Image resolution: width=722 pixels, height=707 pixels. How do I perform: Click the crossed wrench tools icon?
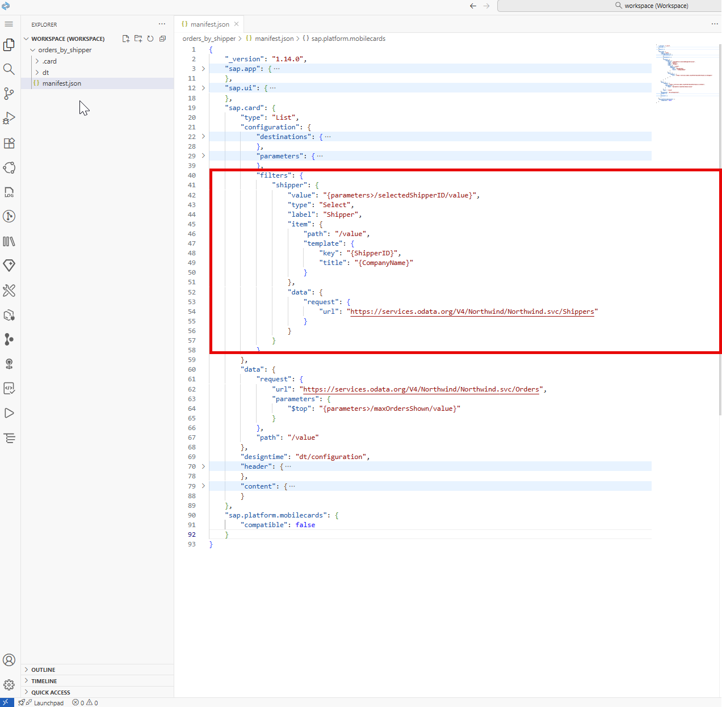pyautogui.click(x=9, y=291)
